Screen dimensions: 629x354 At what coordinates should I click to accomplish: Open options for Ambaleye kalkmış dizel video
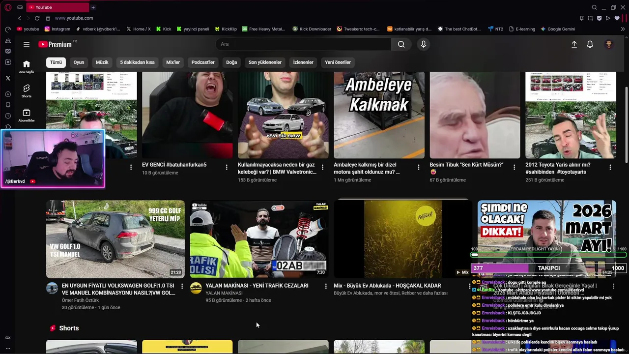418,167
